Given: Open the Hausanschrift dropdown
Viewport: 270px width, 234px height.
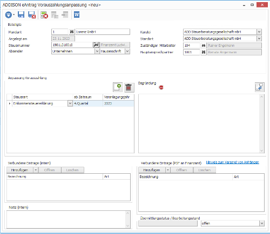Looking at the screenshot, I should [127, 51].
